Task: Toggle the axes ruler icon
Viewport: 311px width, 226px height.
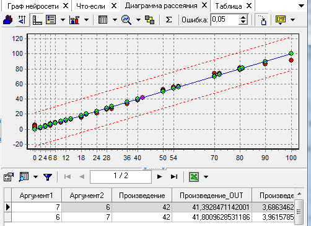Action: point(37,20)
